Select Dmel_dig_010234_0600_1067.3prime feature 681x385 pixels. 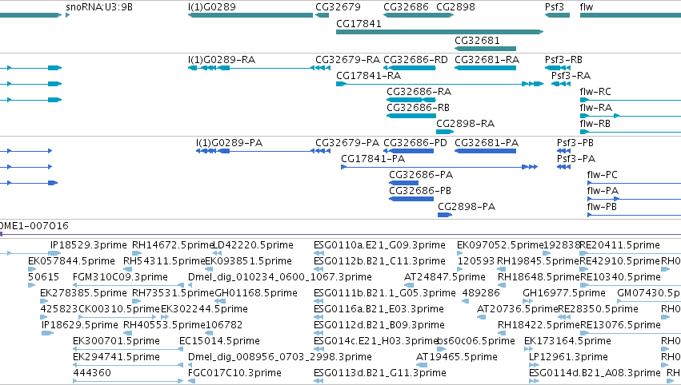pos(190,285)
